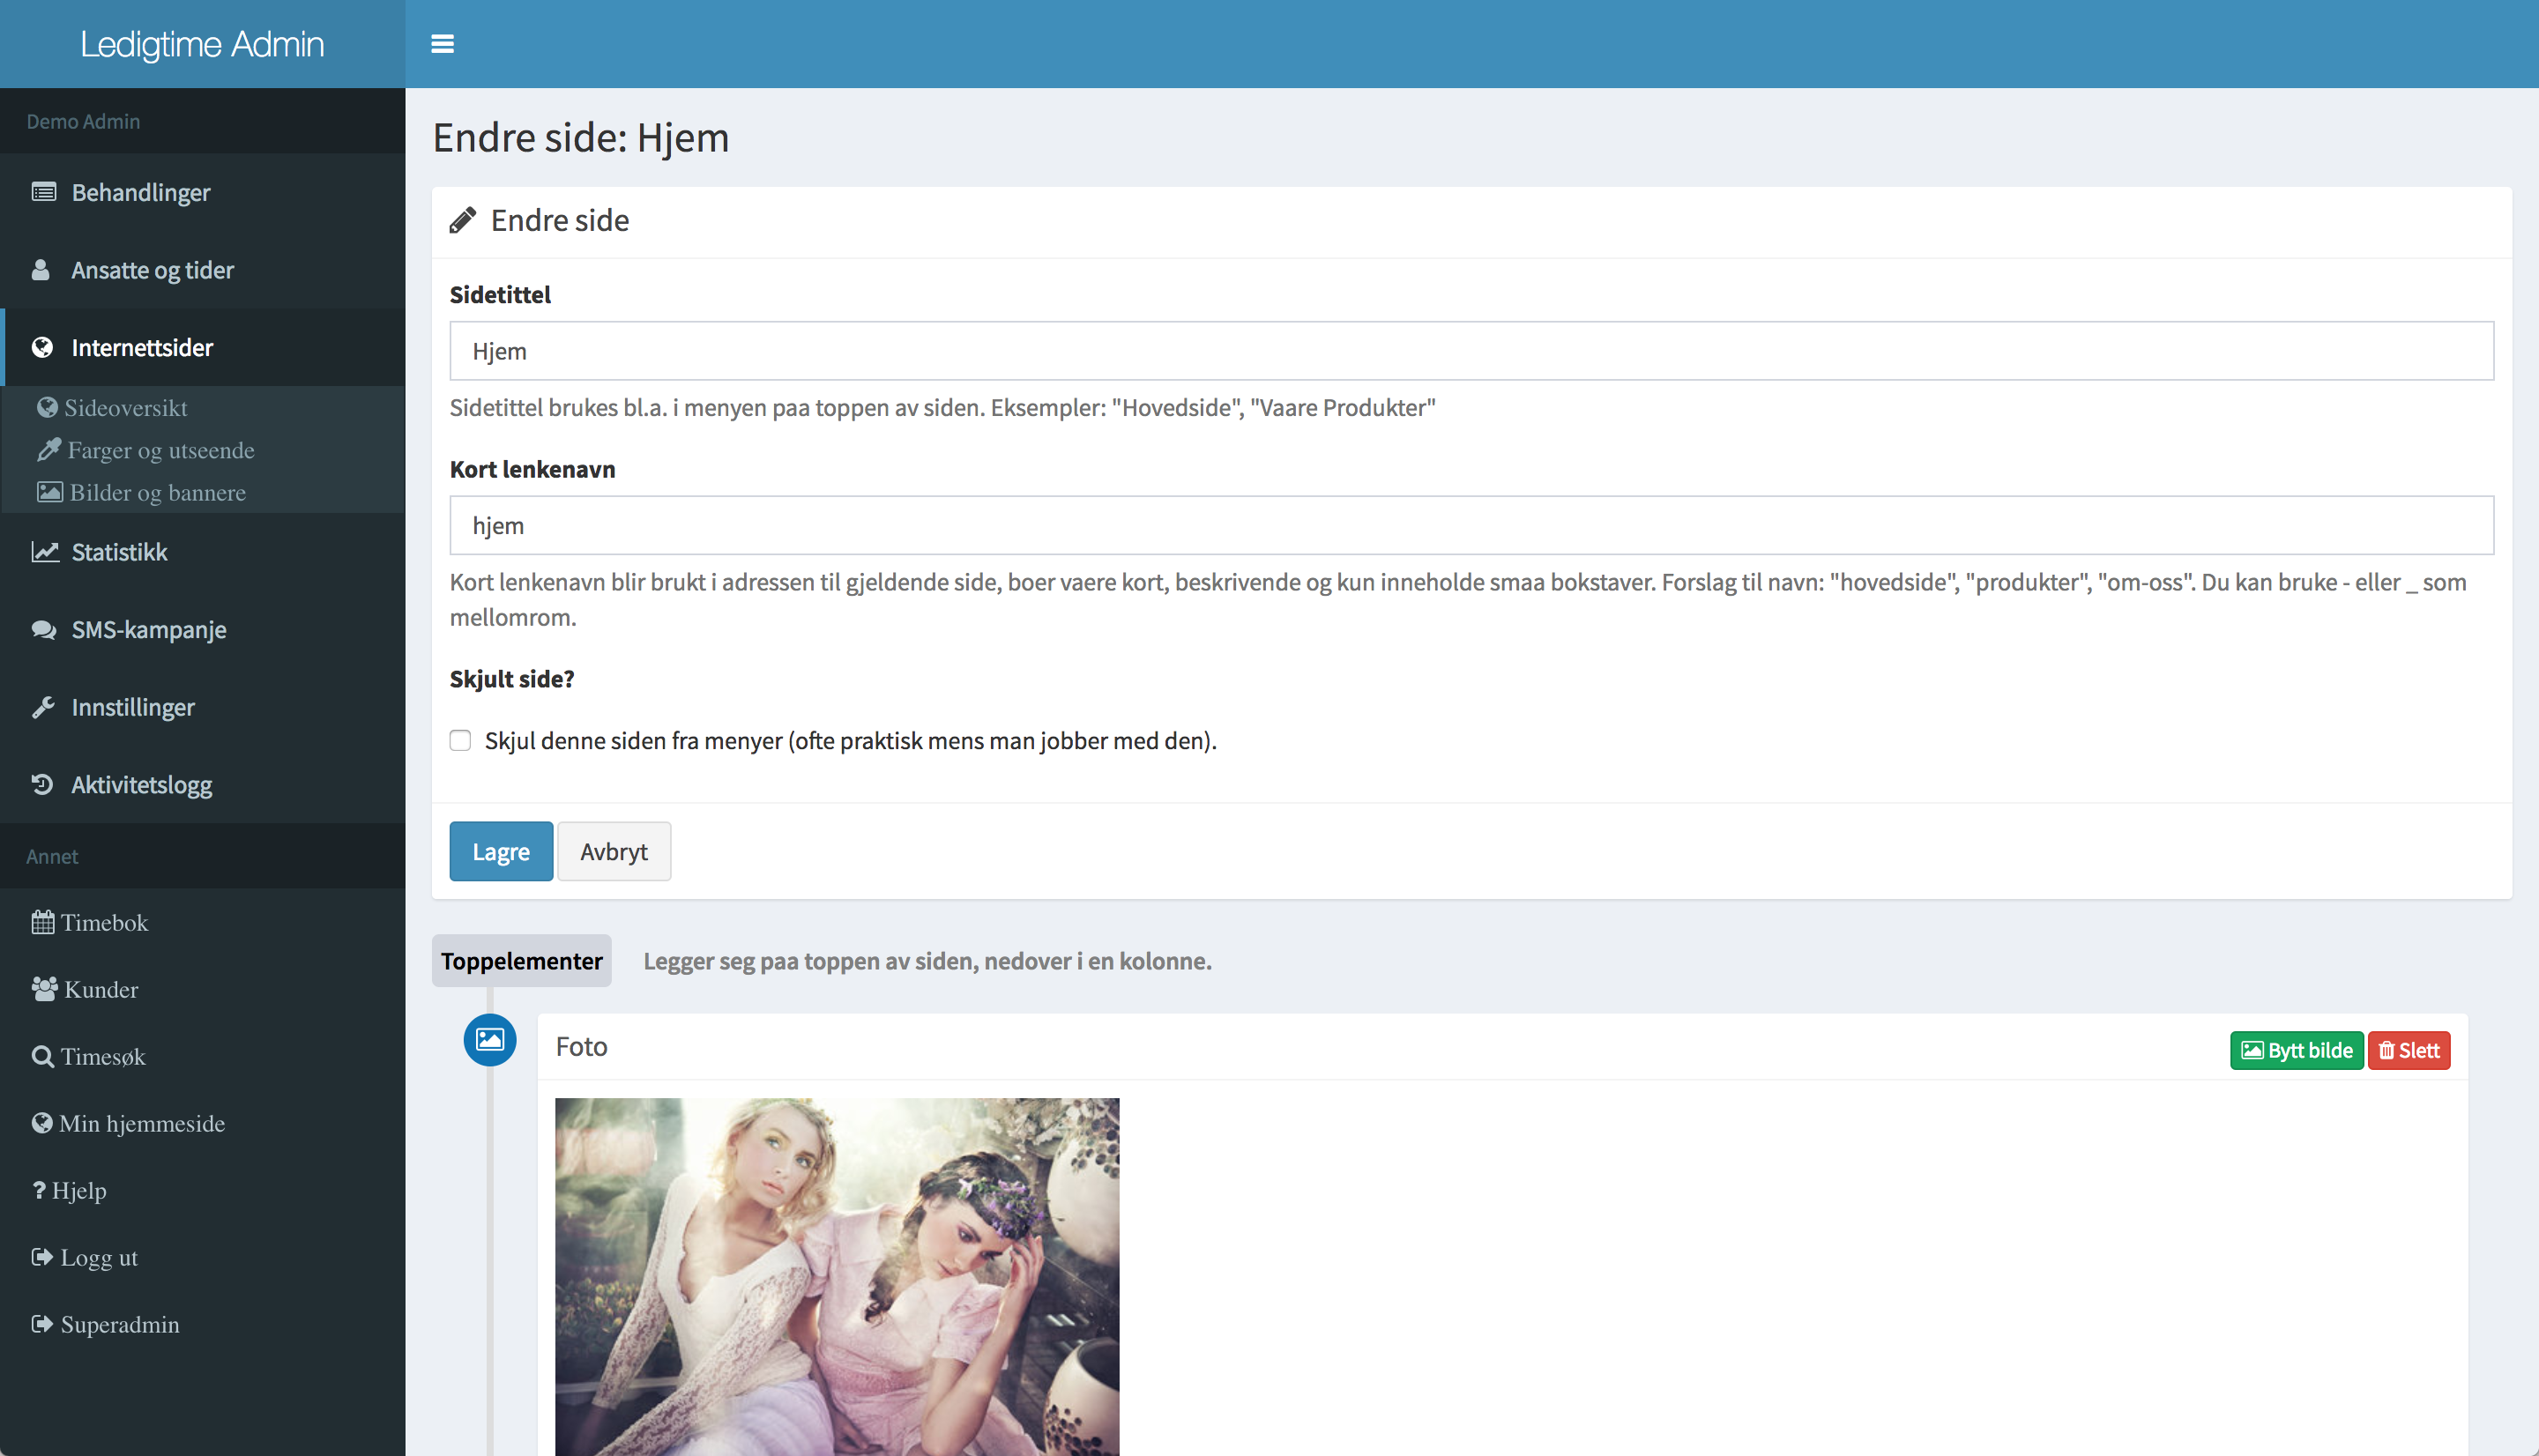Viewport: 2539px width, 1456px height.
Task: Open the Timesøk link
Action: coord(103,1056)
